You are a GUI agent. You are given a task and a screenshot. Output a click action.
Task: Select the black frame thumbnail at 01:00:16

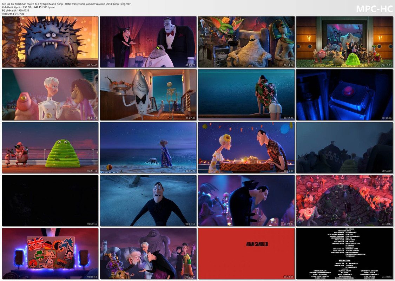point(50,201)
